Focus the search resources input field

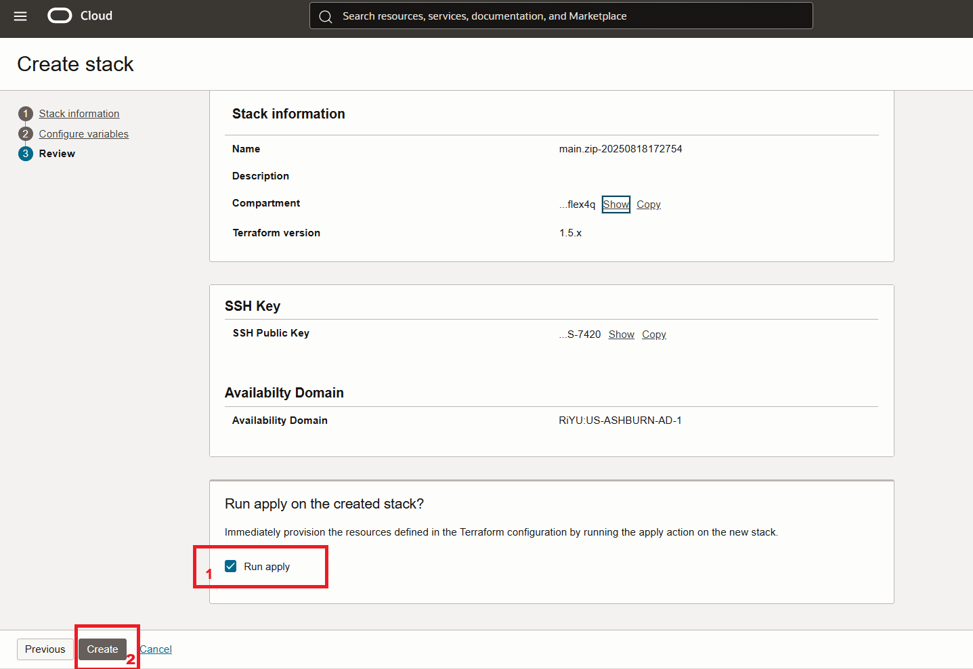(561, 16)
